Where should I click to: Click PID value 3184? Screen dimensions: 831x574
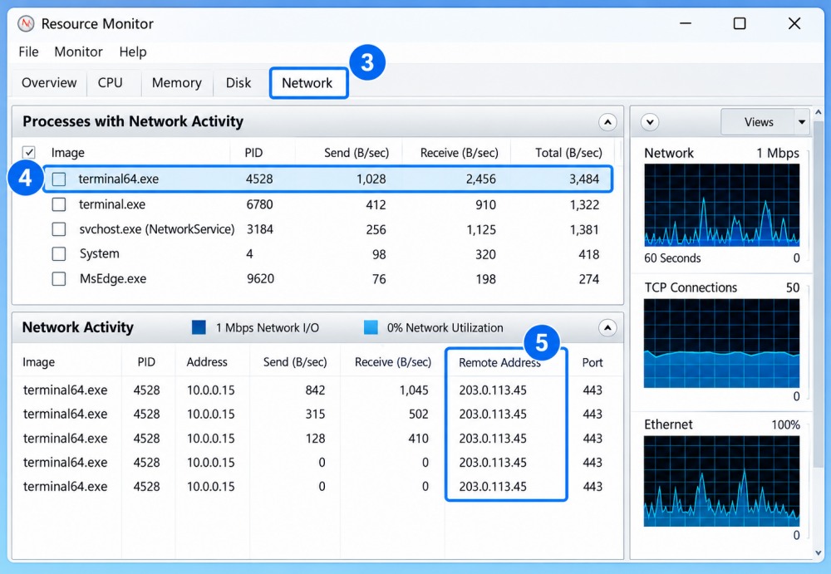coord(260,229)
